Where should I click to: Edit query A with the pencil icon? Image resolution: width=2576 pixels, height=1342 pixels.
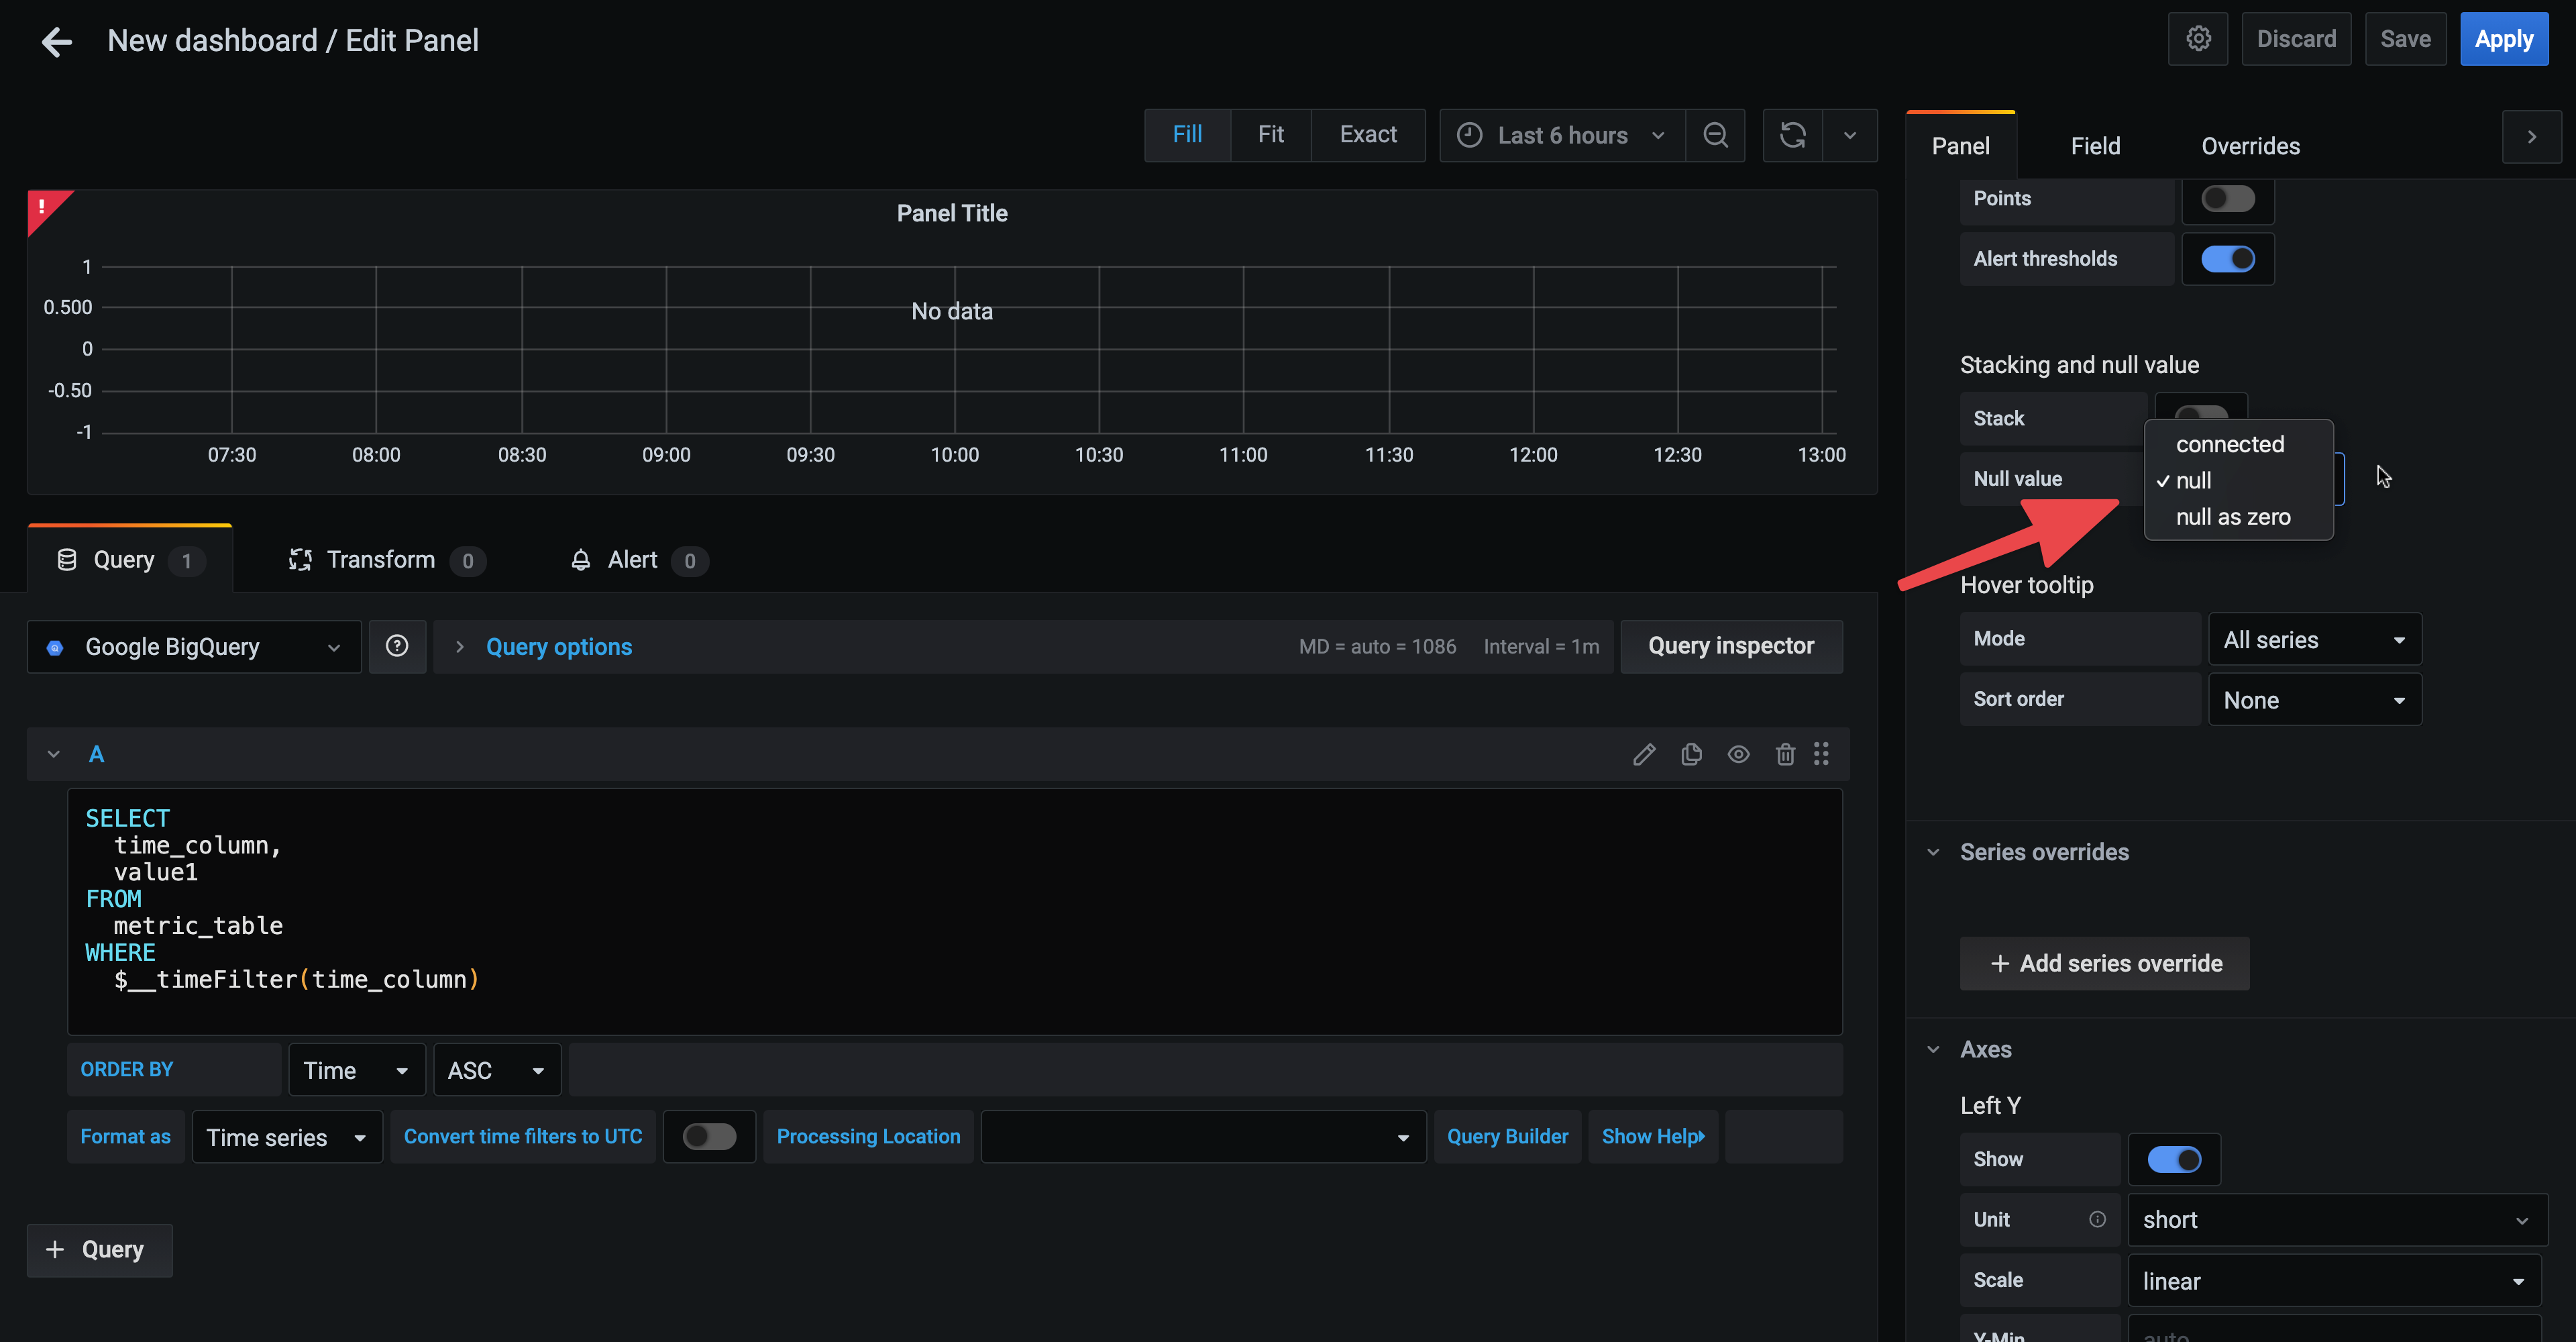point(1644,754)
